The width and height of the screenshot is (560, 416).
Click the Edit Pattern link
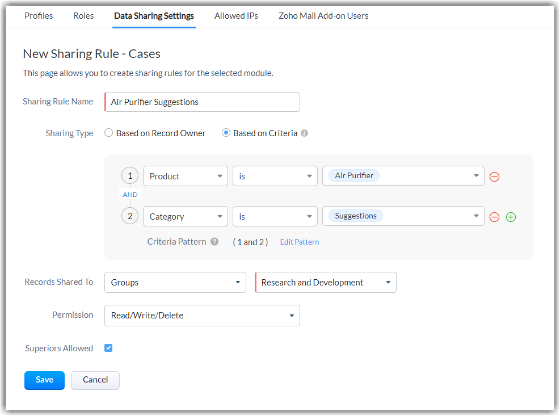point(300,242)
